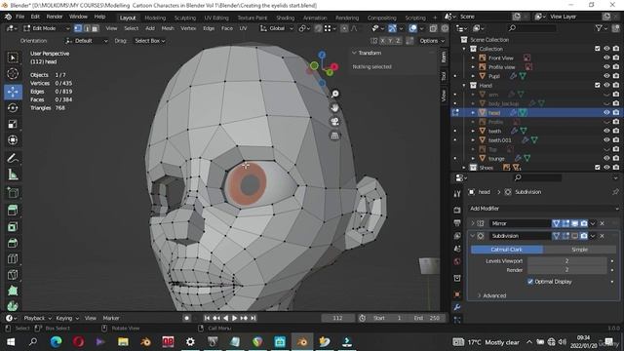Click current frame field 112
Image resolution: width=624 pixels, height=351 pixels.
click(x=337, y=318)
